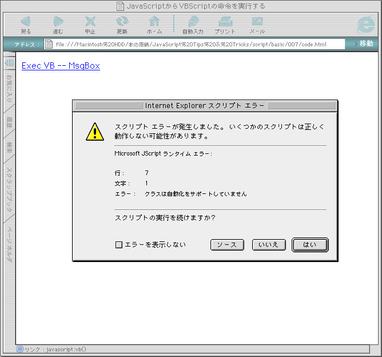Toggle the Explorer bar collapse icon
The width and height of the screenshot is (382, 357).
click(10, 63)
